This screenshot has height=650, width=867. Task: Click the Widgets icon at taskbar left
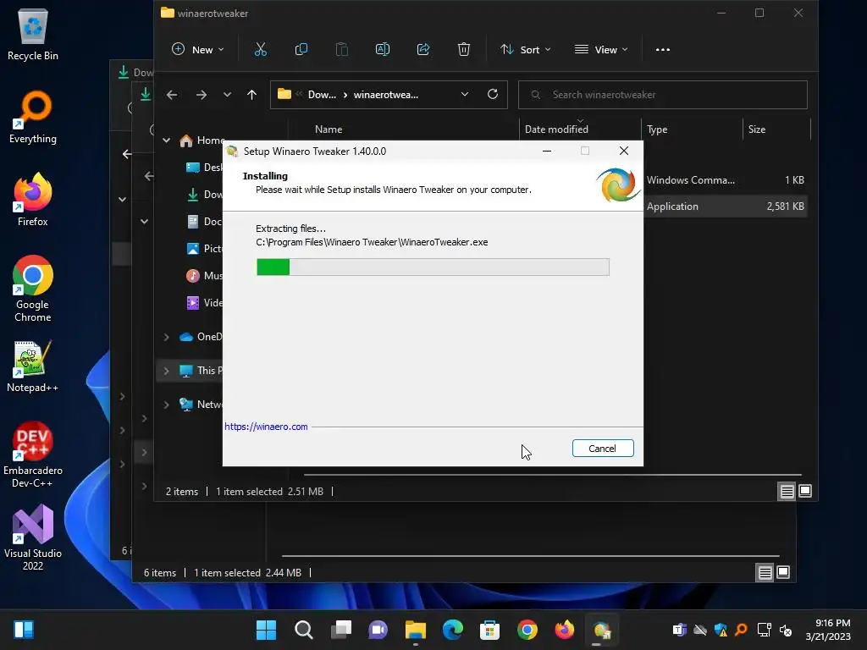(24, 630)
